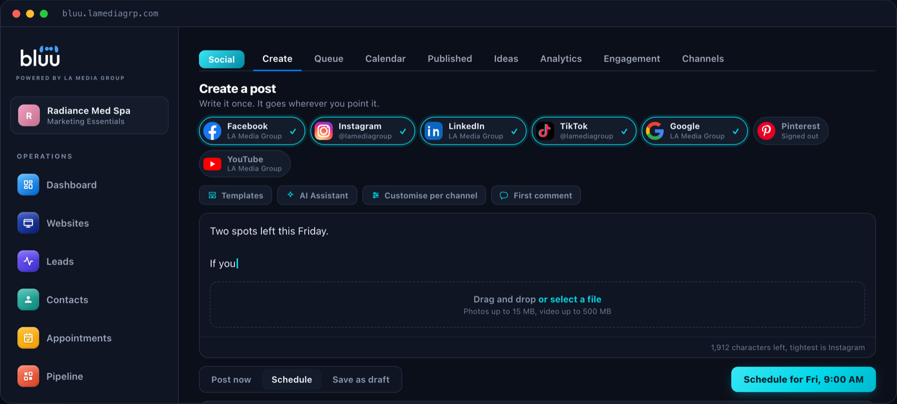Click the 'or select a file' link
The height and width of the screenshot is (404, 897).
(570, 299)
